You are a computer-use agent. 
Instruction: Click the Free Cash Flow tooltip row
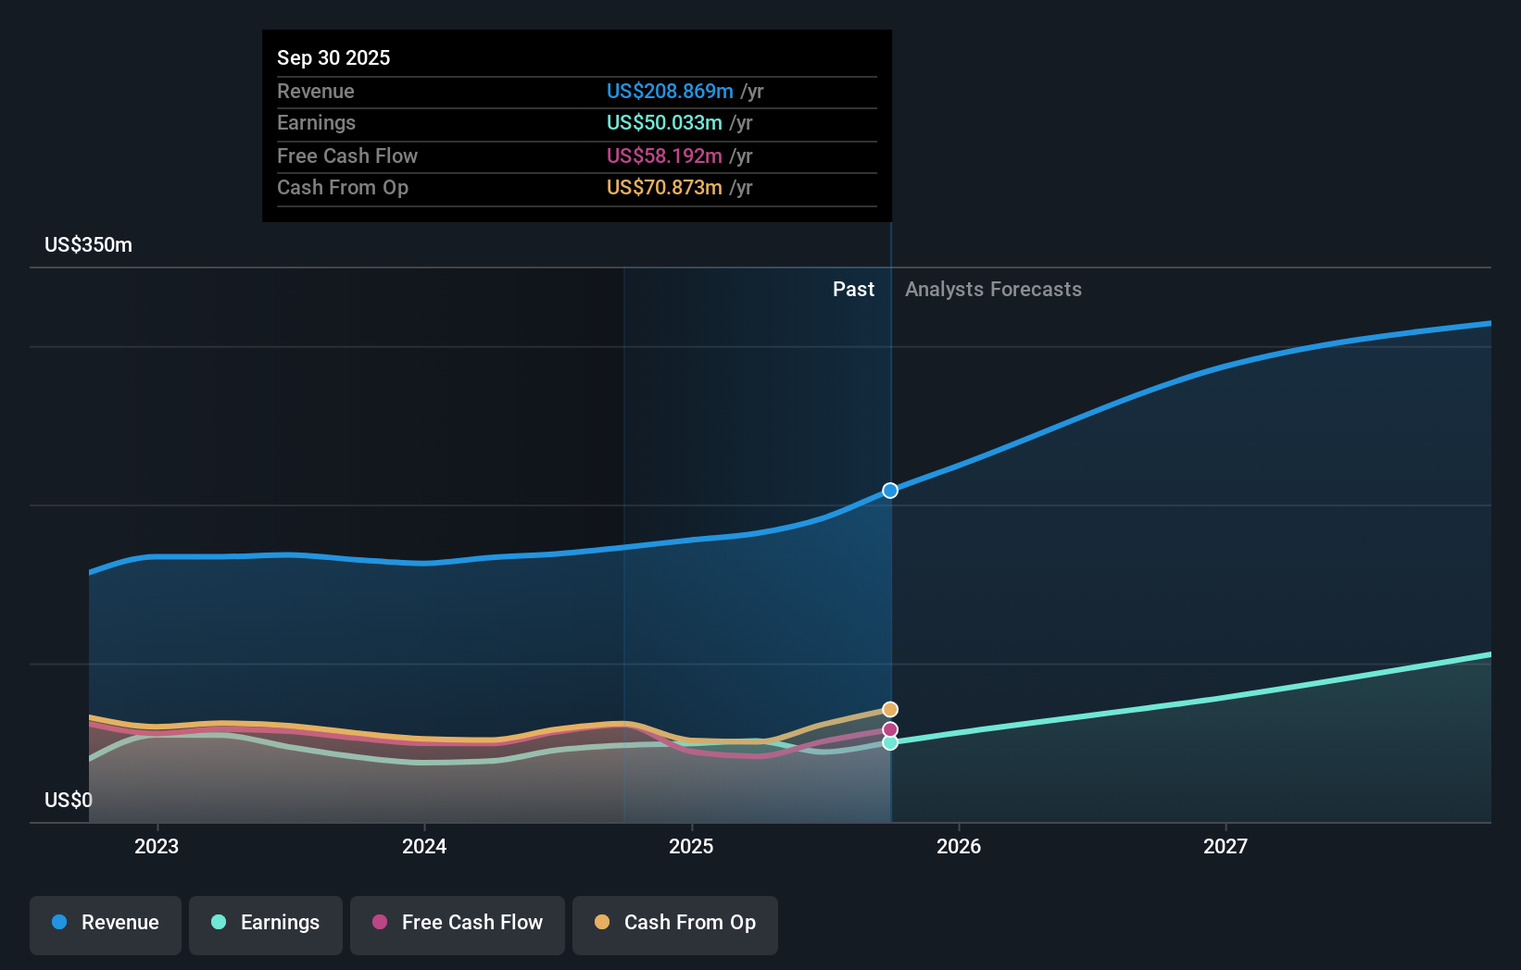point(574,155)
